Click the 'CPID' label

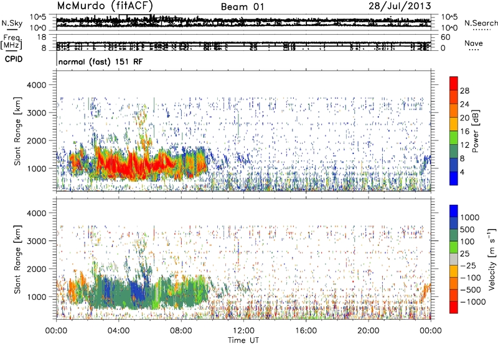coord(14,59)
